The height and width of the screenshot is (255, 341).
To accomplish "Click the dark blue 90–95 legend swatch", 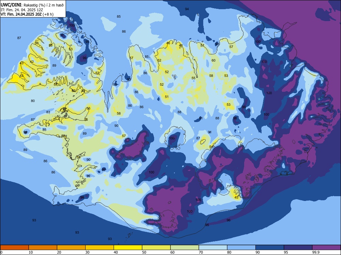I will (270, 248).
